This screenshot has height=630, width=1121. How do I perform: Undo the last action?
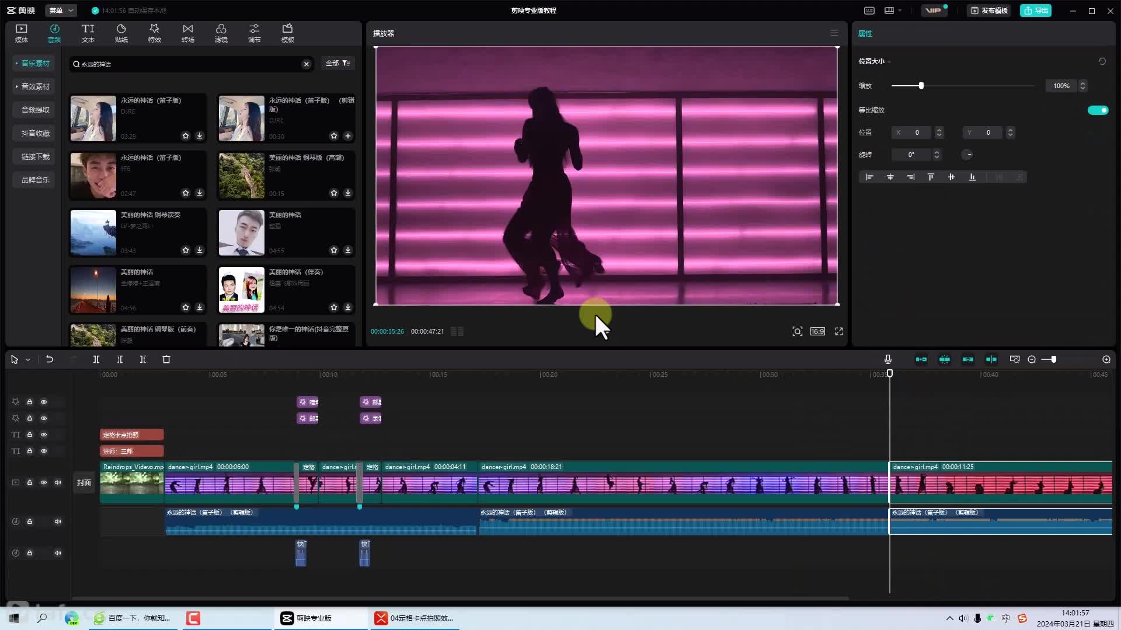click(50, 359)
